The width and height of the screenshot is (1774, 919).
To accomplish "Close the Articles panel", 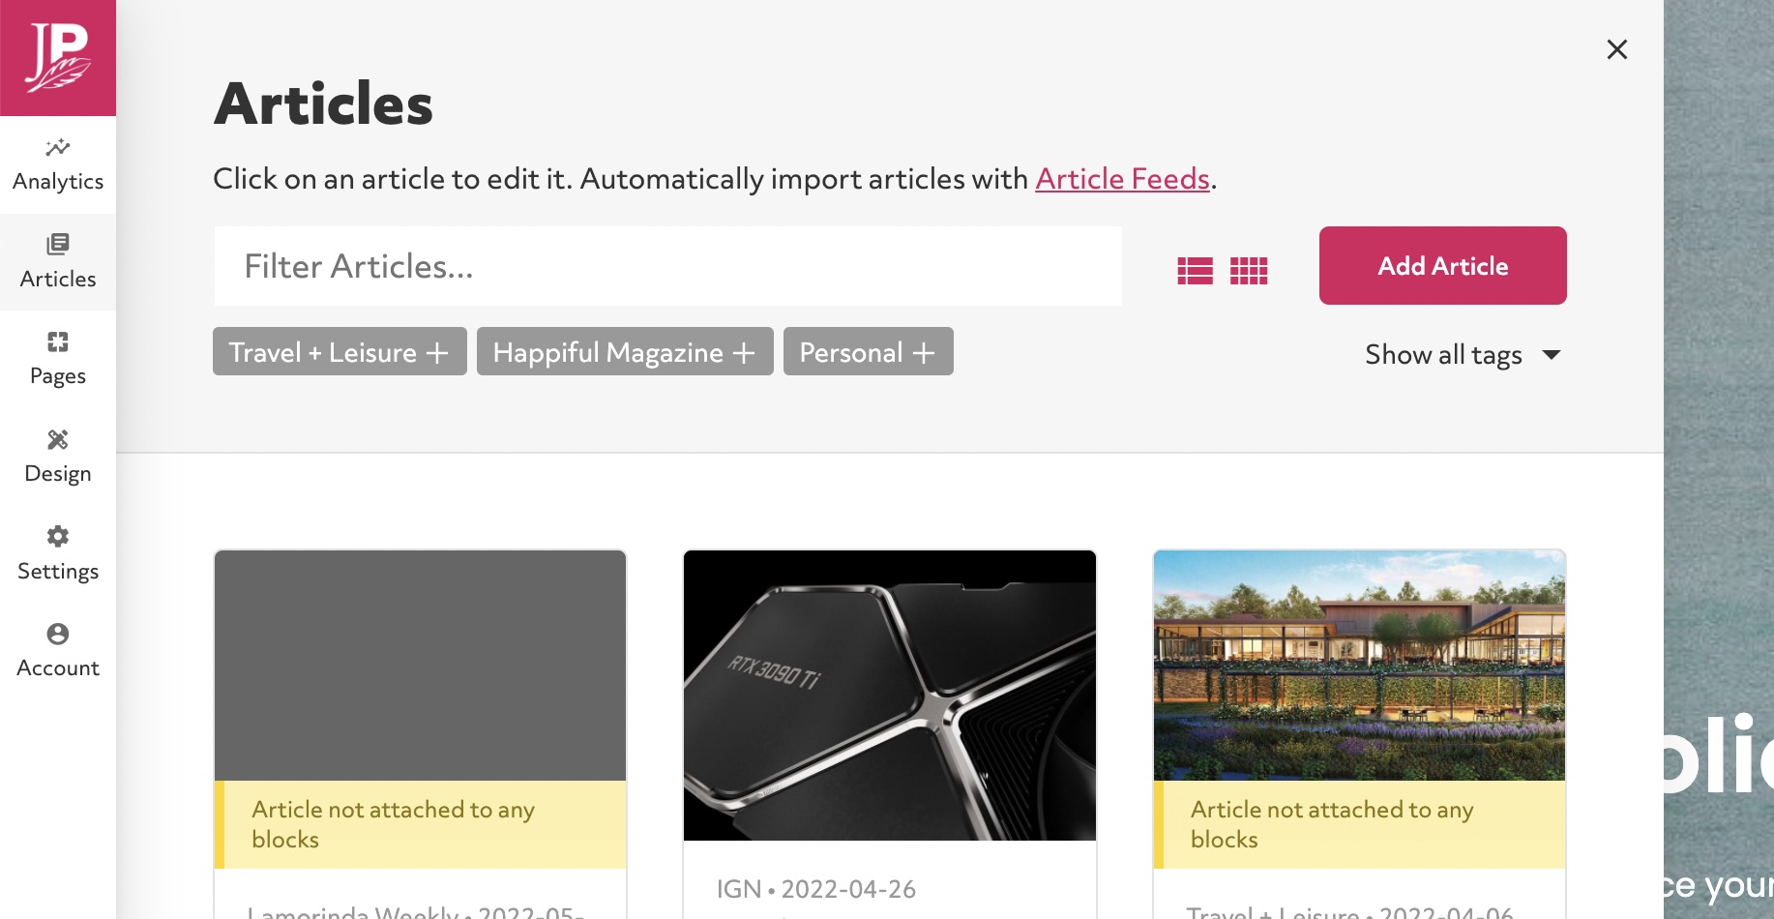I will point(1616,49).
